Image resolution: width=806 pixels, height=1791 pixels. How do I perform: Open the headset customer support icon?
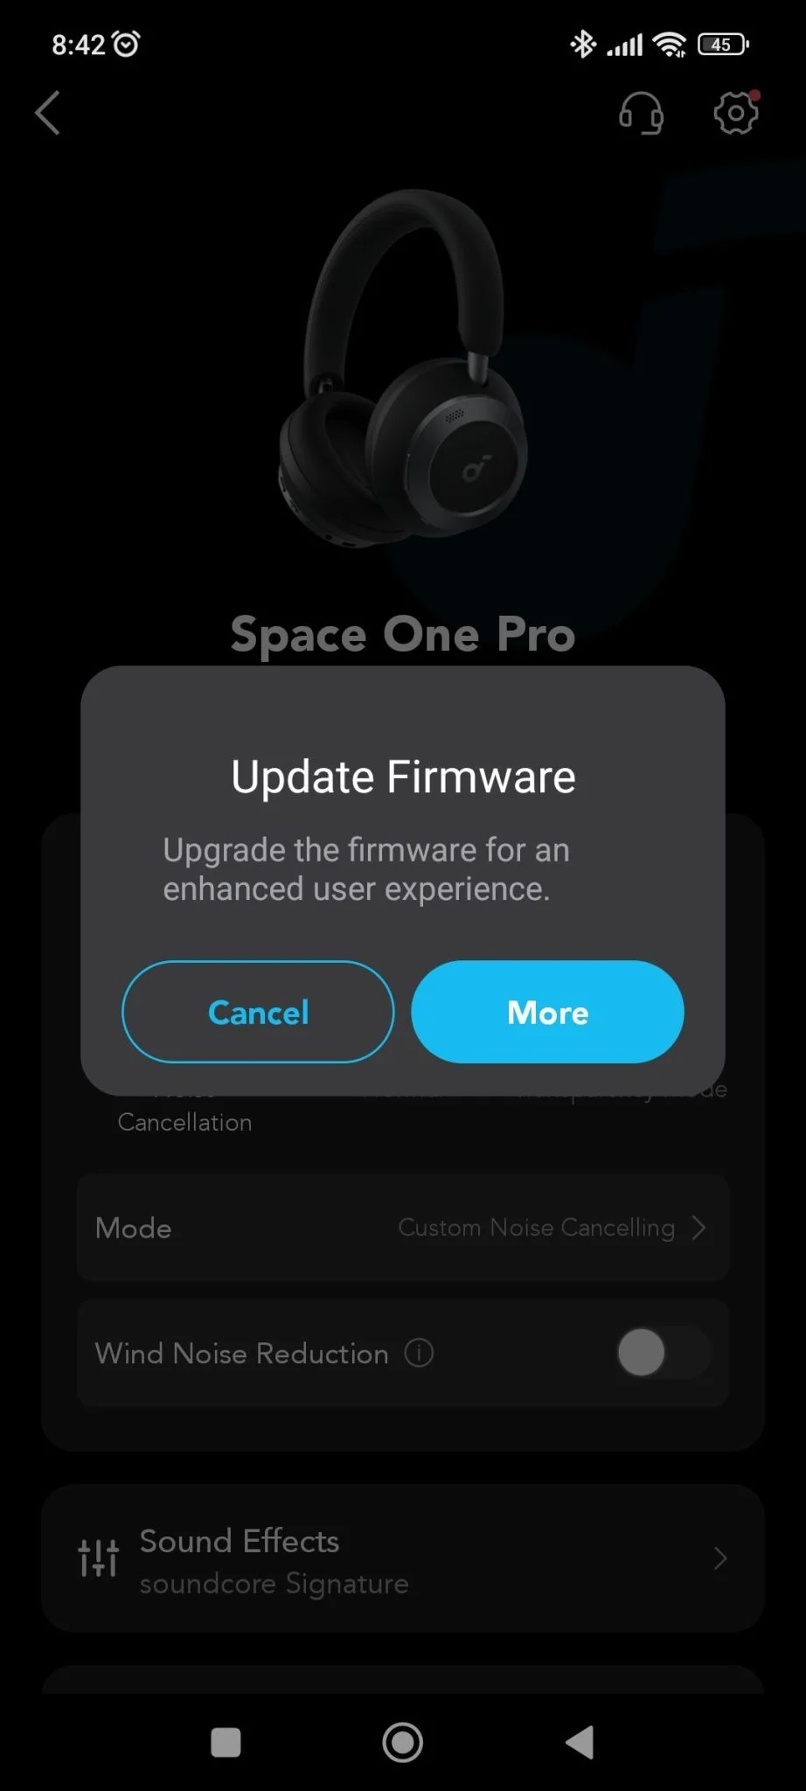pyautogui.click(x=641, y=113)
